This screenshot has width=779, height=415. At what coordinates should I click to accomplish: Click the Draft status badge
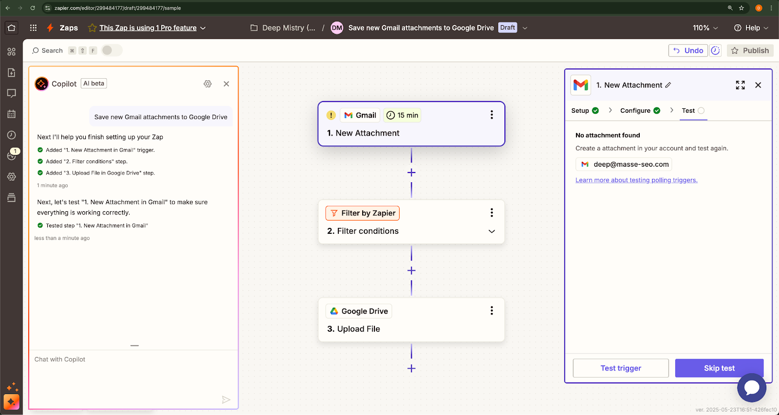pyautogui.click(x=507, y=28)
